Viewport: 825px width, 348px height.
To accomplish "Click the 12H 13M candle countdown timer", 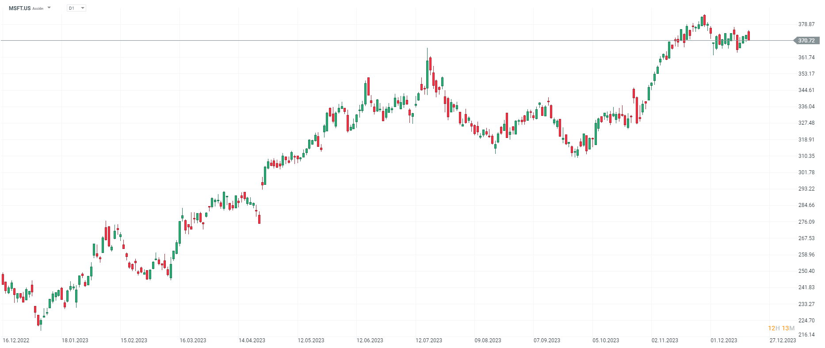I will pos(781,328).
